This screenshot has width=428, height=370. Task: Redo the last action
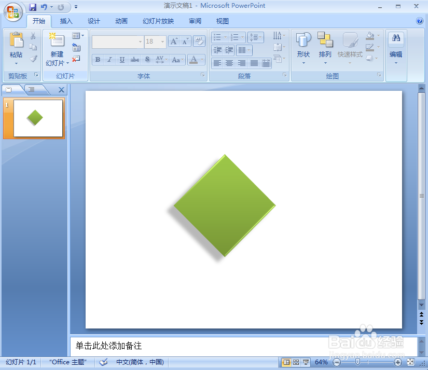pyautogui.click(x=61, y=7)
